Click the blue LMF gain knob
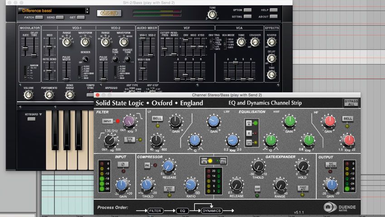This screenshot has width=385, height=217. click(213, 121)
